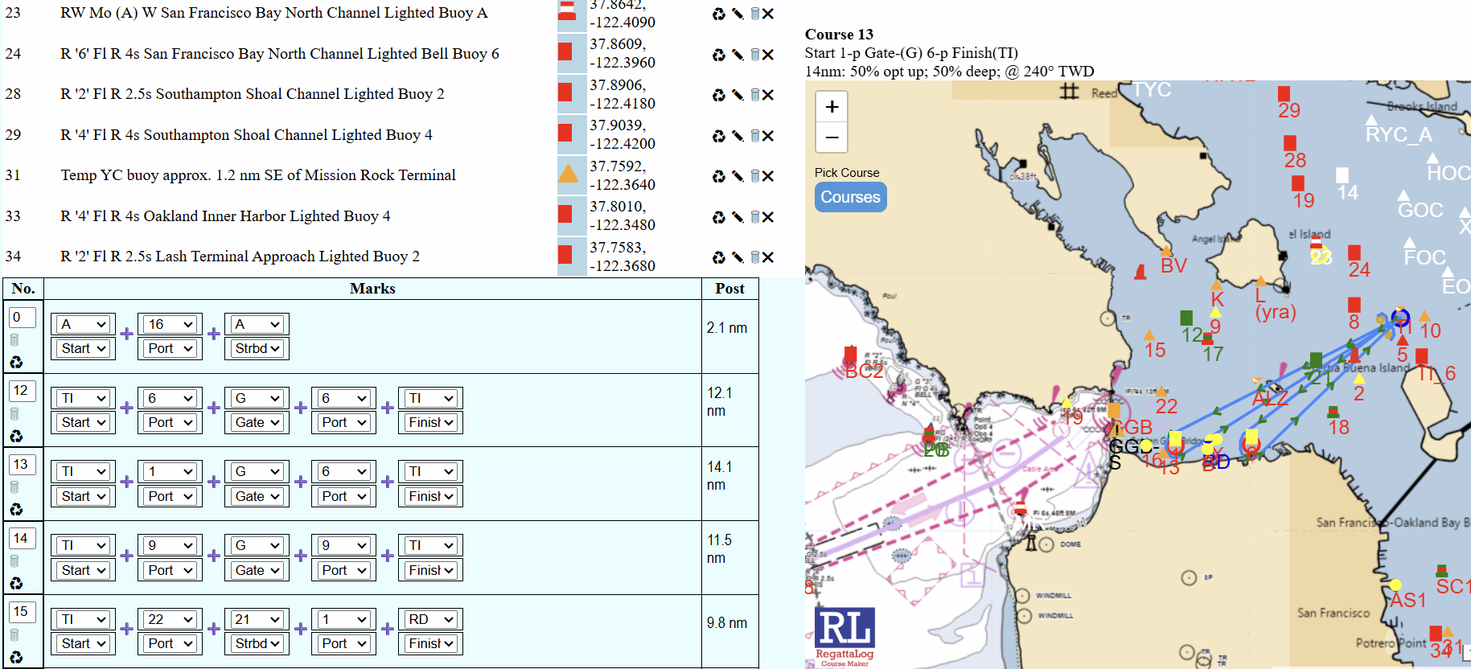Click the pencil edit icon for mark 33
The height and width of the screenshot is (669, 1471).
(737, 217)
